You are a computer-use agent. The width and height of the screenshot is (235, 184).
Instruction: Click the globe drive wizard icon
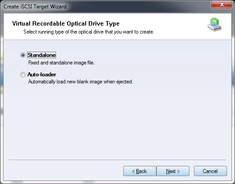(215, 25)
